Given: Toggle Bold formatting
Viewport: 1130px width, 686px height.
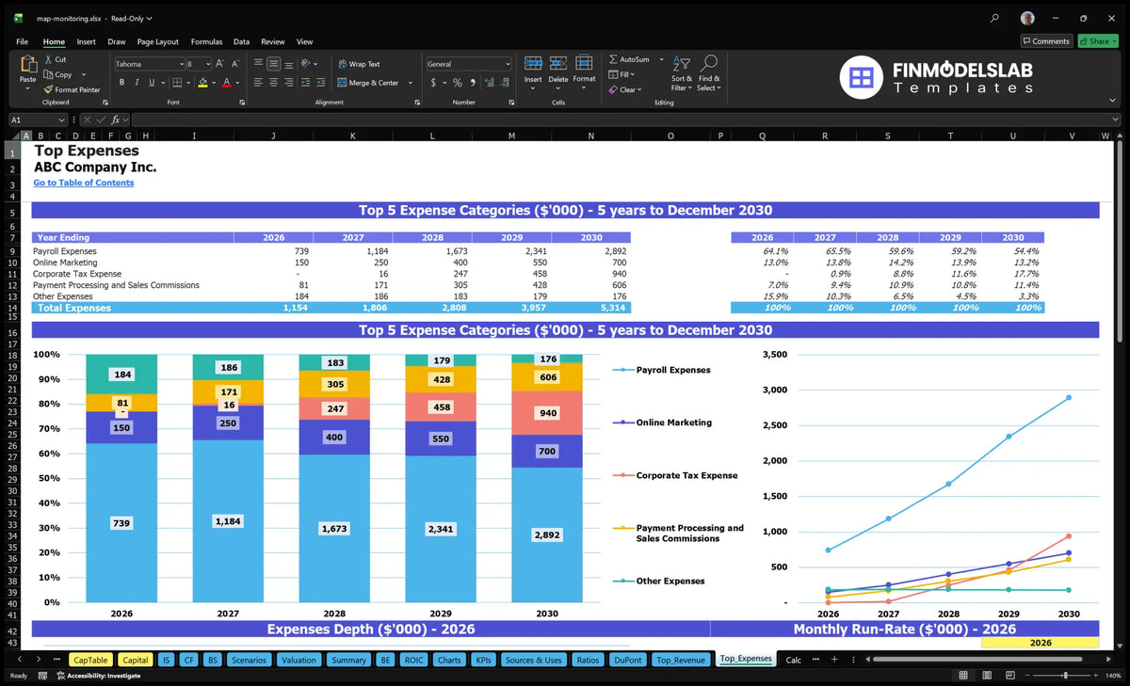Looking at the screenshot, I should [121, 83].
